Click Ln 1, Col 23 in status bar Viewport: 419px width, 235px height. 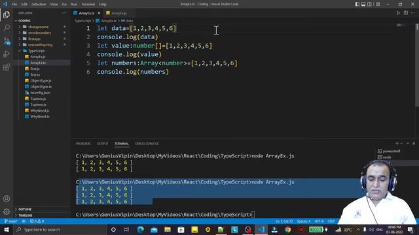click(284, 221)
